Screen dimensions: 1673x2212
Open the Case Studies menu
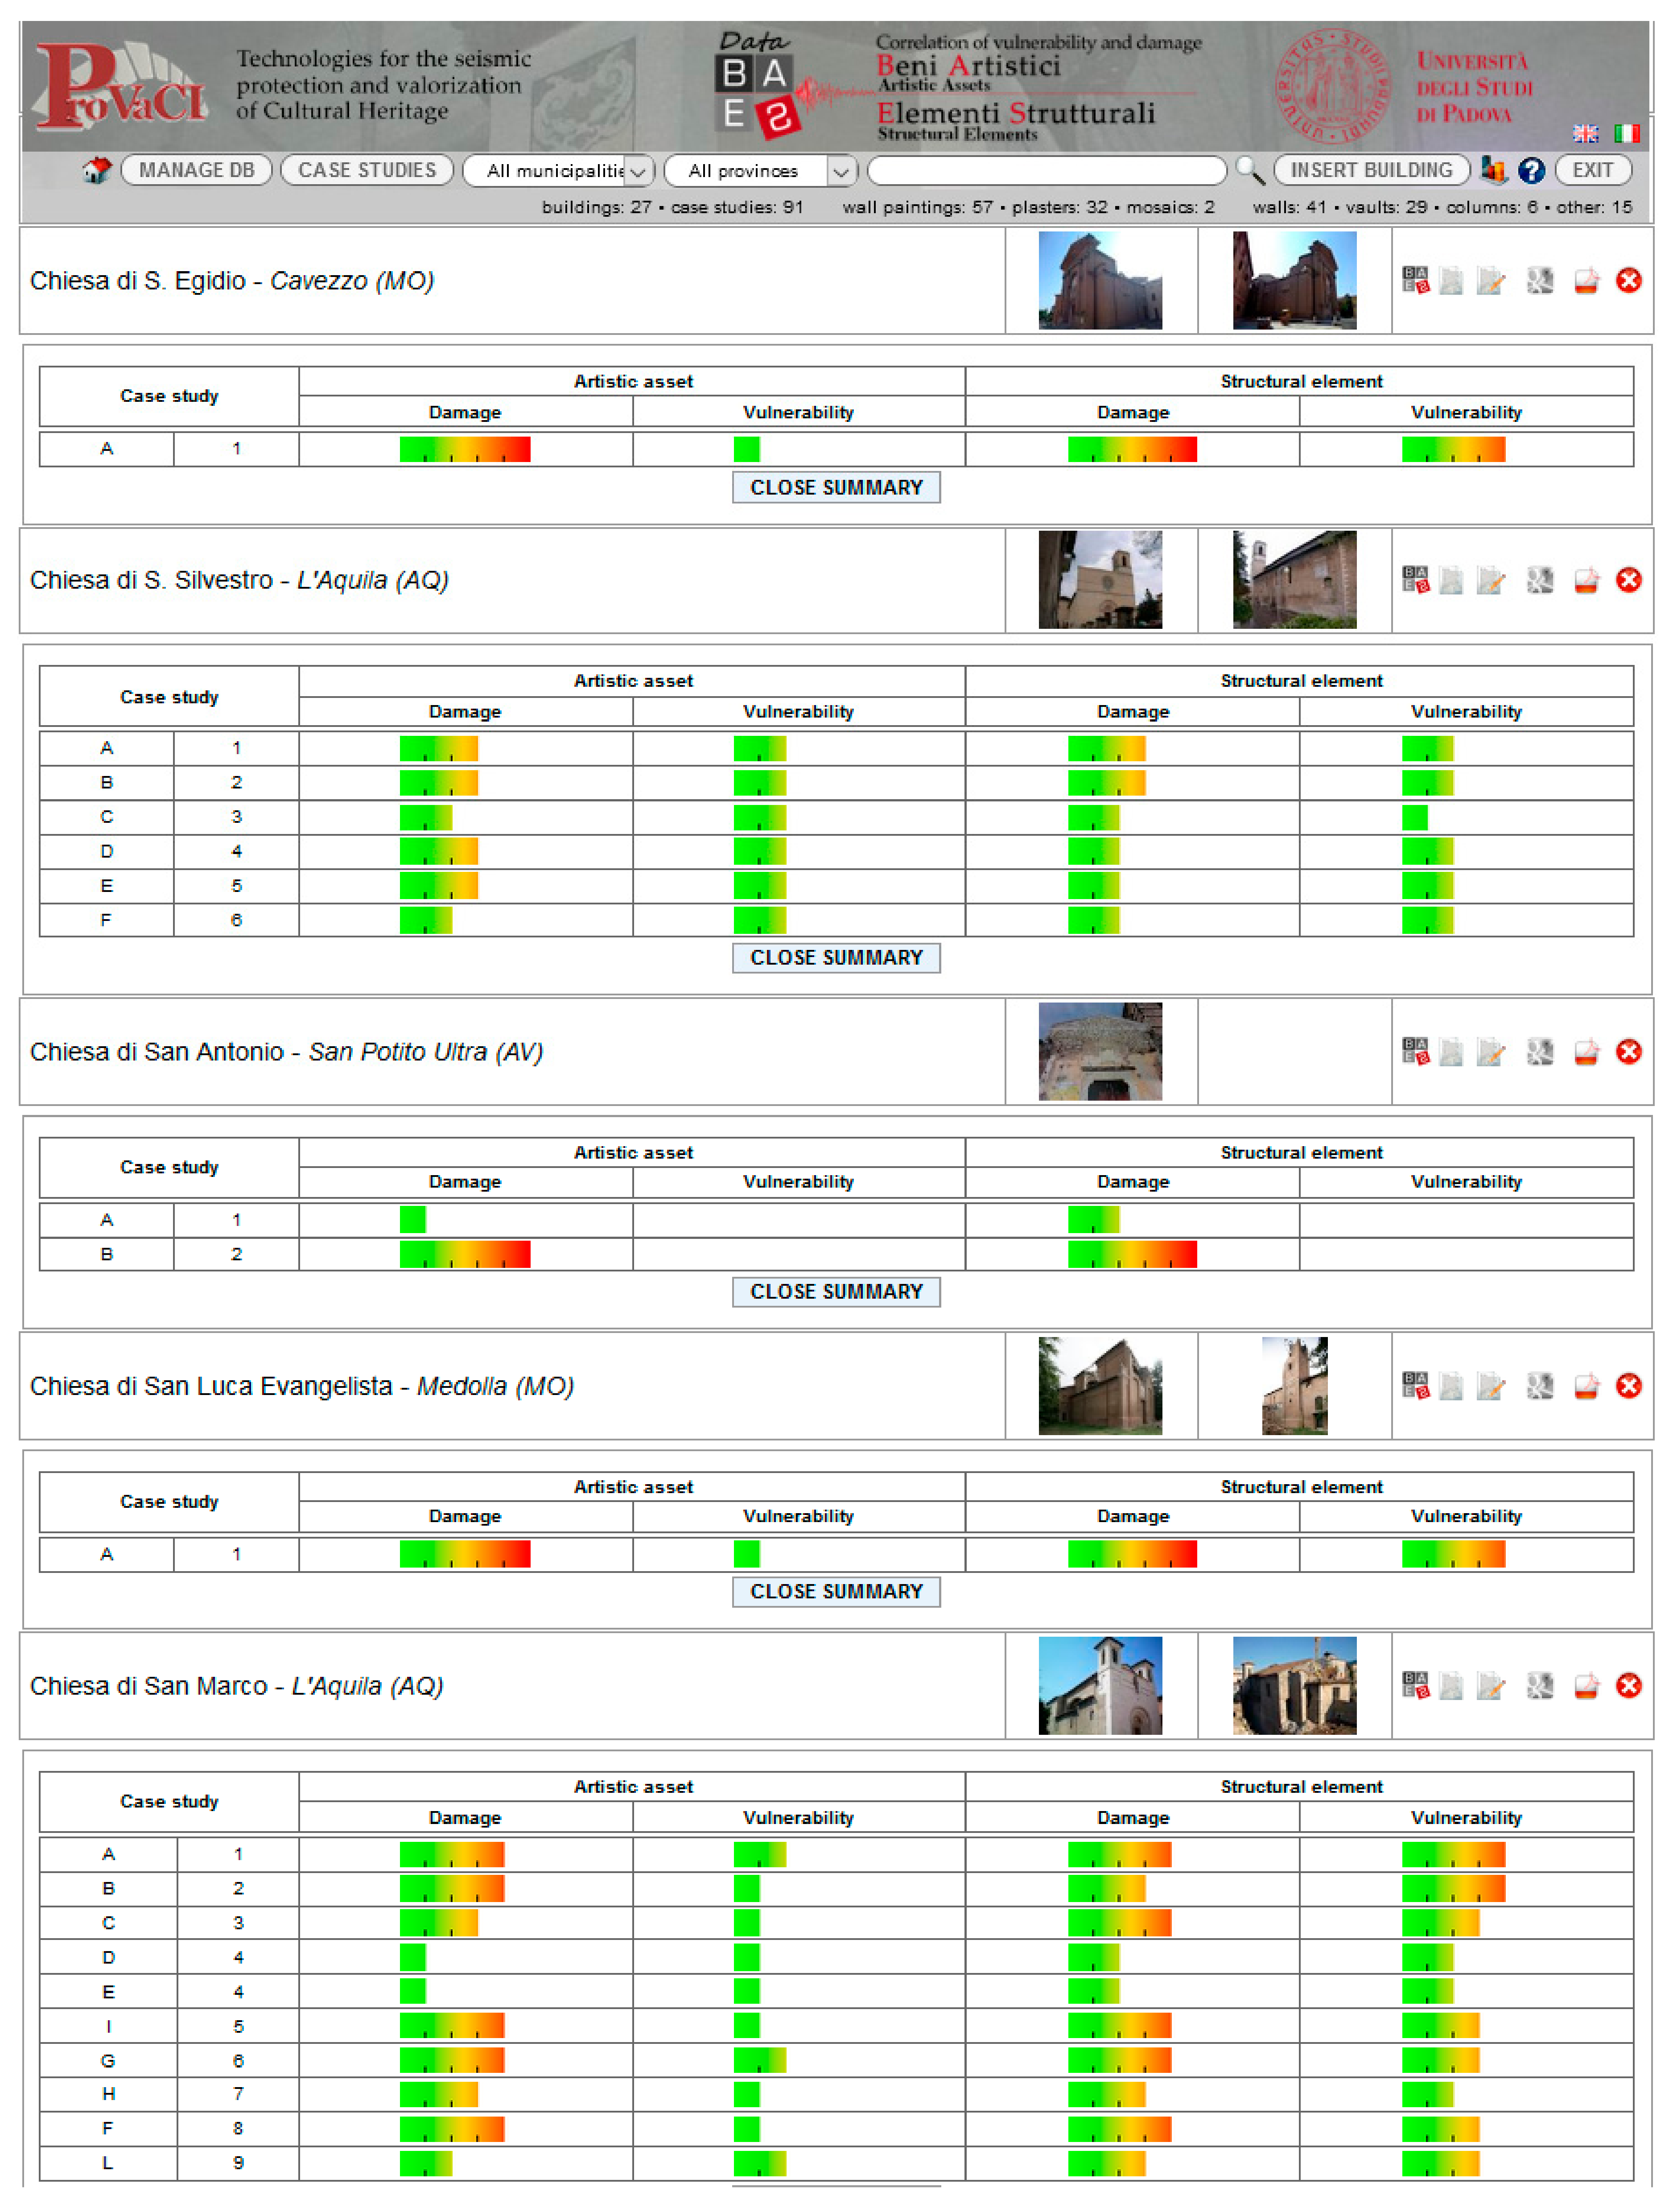click(367, 170)
